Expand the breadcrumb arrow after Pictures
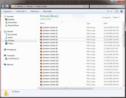 click(34, 7)
